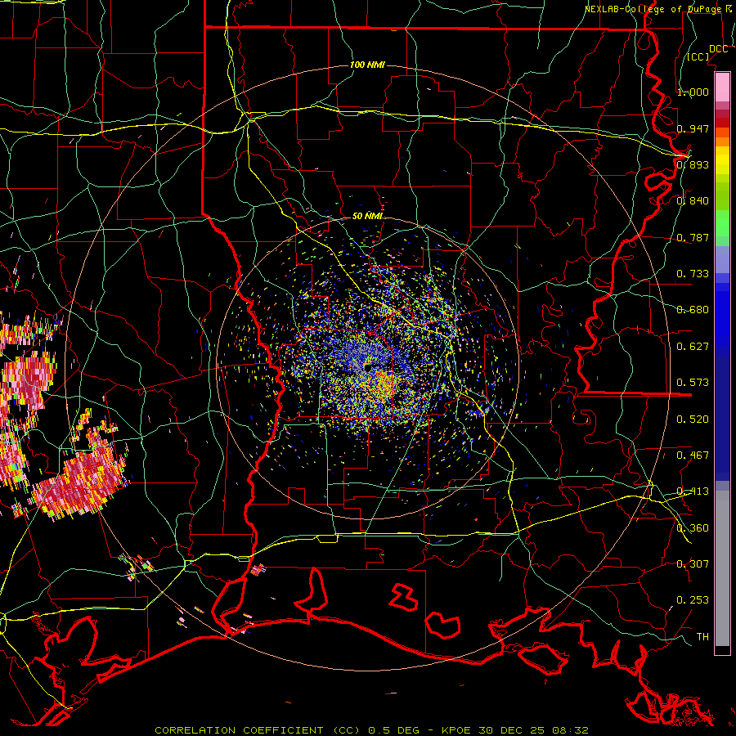Screen dimensions: 736x736
Task: Click the 50 NMI range ring label
Action: 367,217
